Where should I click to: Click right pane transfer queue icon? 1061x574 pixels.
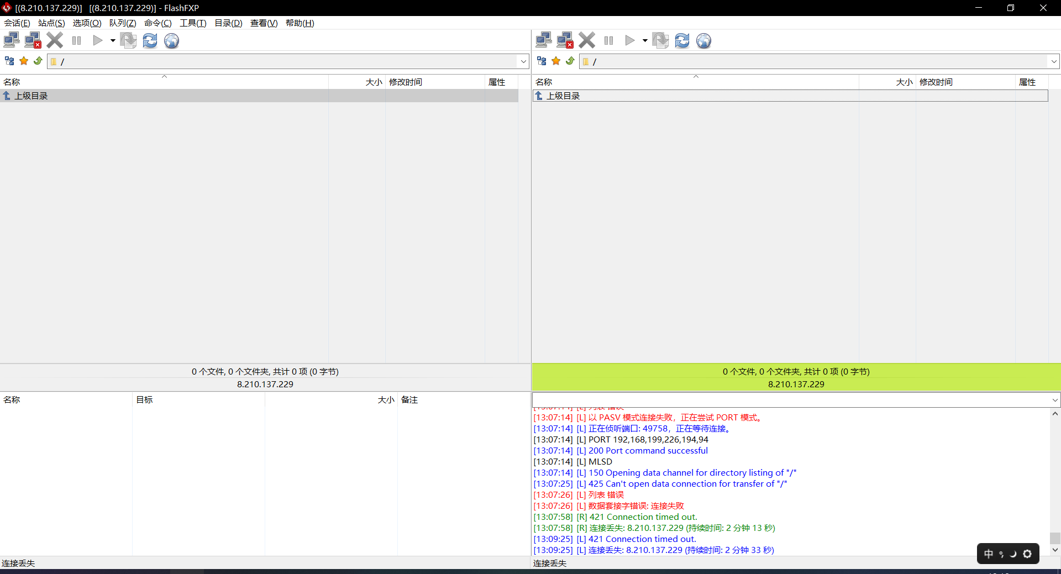[660, 40]
